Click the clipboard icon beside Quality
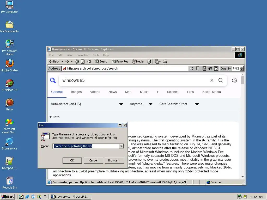This screenshot has width=267, height=200. pos(216,68)
